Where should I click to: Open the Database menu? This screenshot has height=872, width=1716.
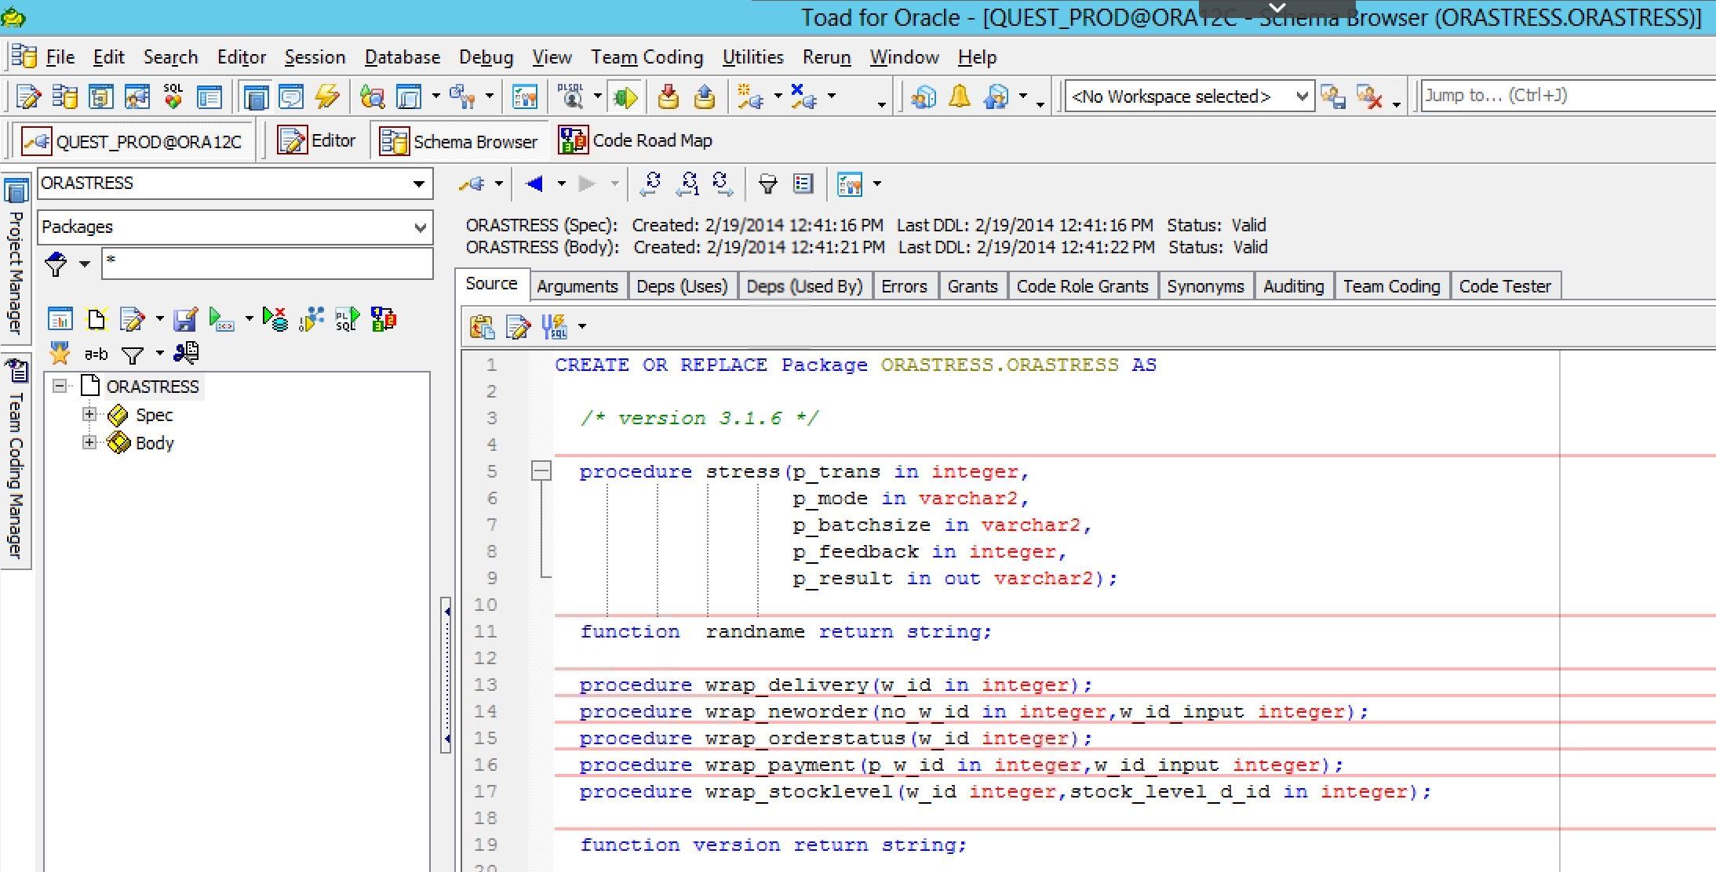tap(403, 57)
